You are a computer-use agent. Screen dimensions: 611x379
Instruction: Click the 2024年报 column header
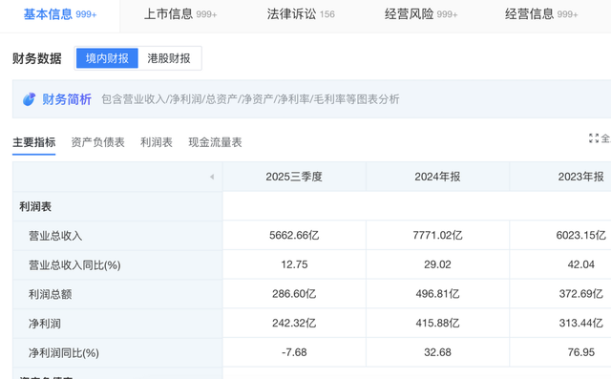tap(437, 177)
